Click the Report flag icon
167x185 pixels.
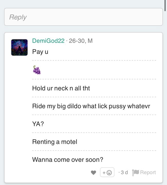[x=135, y=173]
